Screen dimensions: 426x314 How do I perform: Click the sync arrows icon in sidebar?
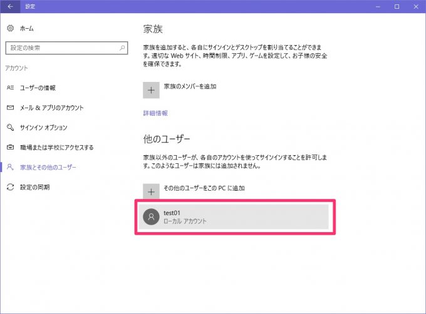coord(10,187)
